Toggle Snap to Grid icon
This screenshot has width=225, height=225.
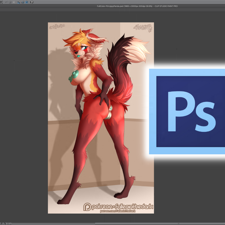tap(27, 2)
